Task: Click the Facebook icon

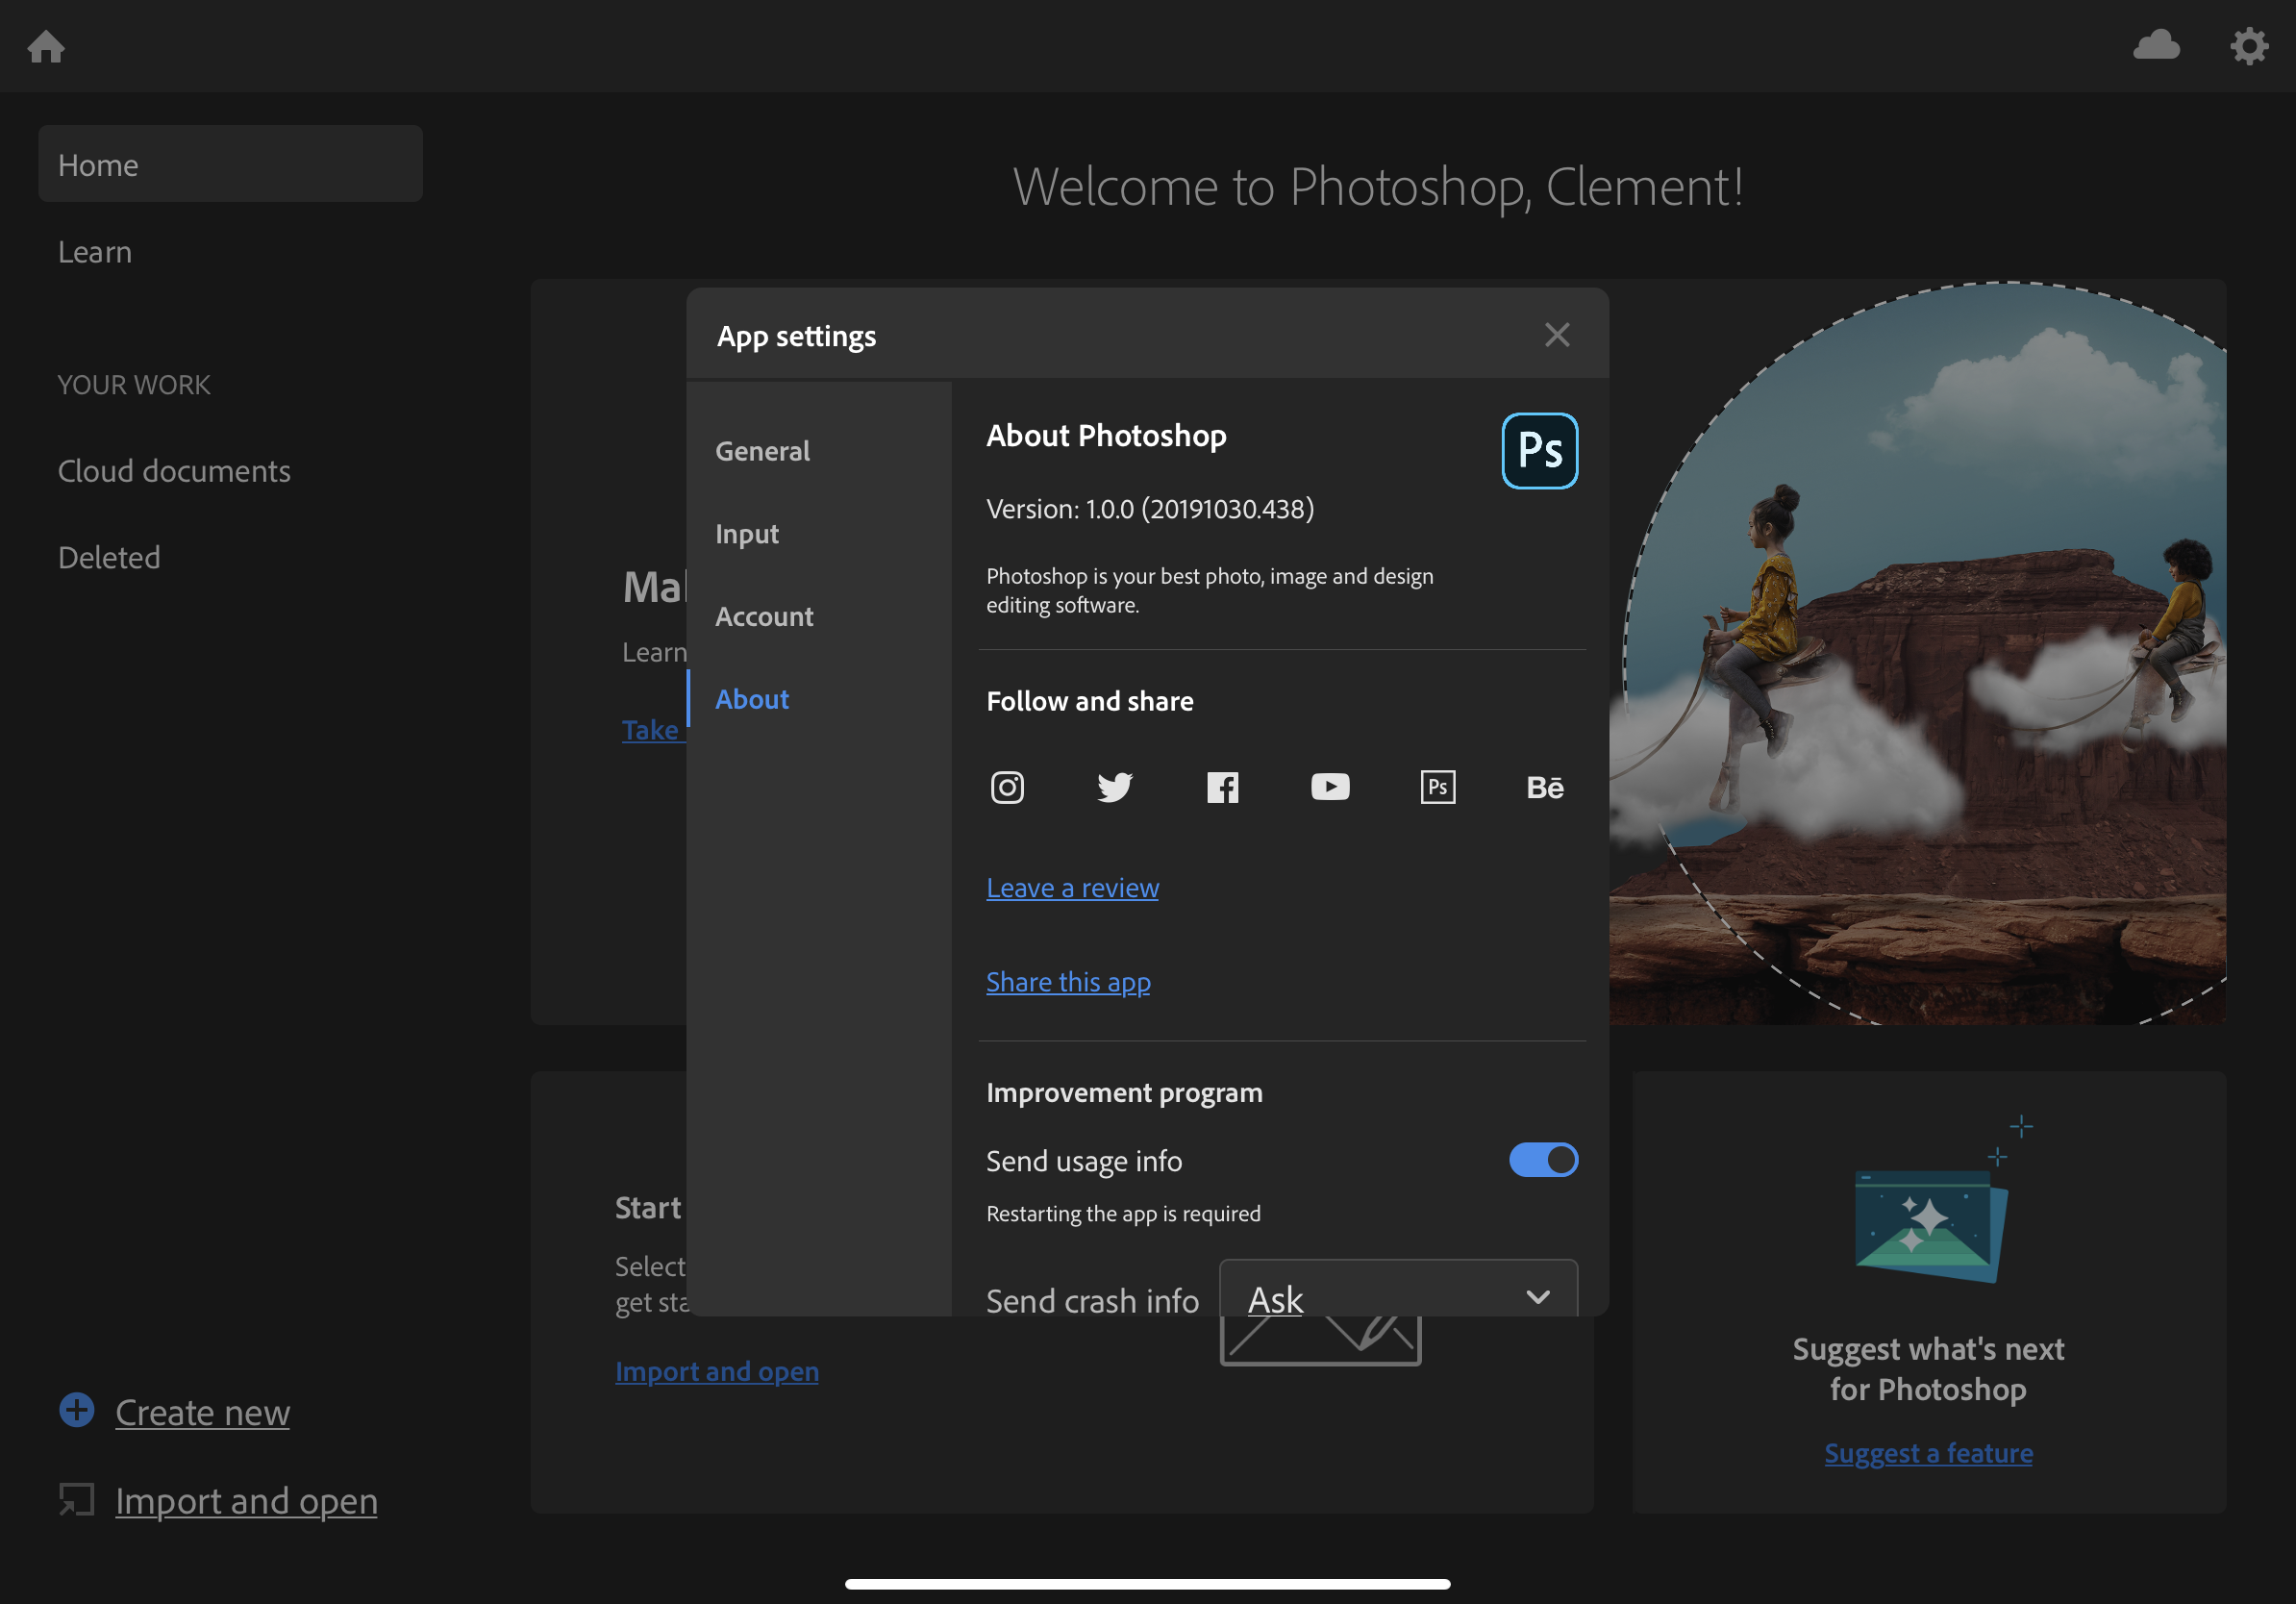Action: (x=1222, y=787)
